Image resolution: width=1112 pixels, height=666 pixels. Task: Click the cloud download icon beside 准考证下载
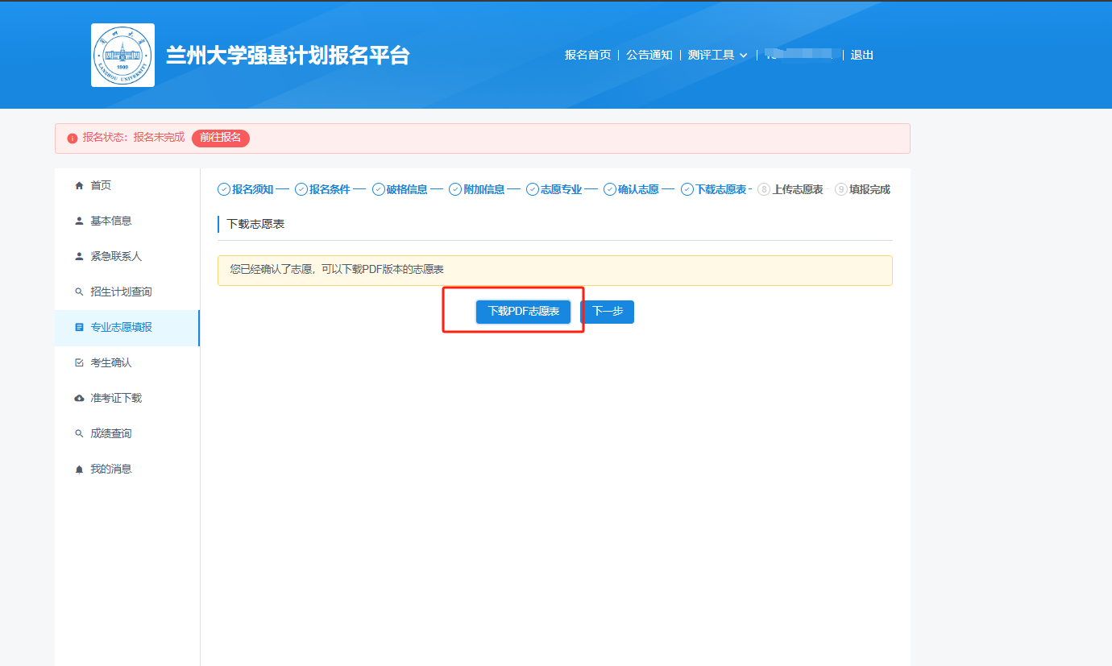79,399
